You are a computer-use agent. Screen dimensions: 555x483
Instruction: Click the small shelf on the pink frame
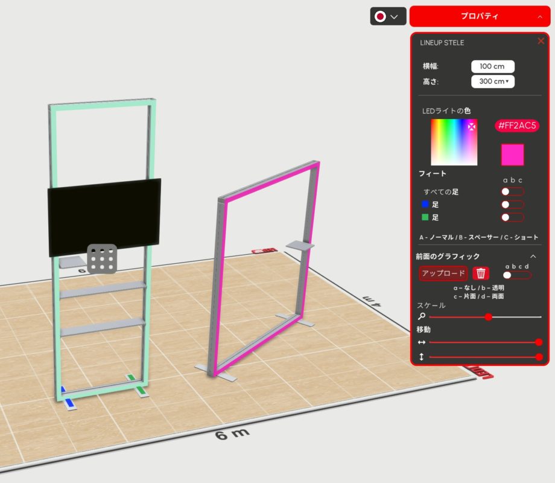click(x=300, y=245)
